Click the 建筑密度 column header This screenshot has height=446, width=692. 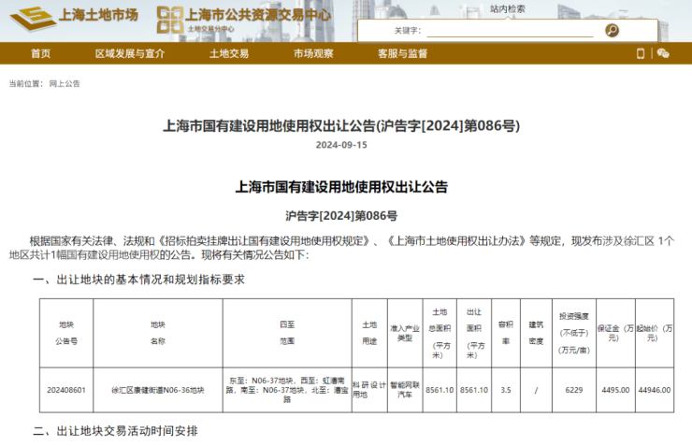click(x=536, y=333)
